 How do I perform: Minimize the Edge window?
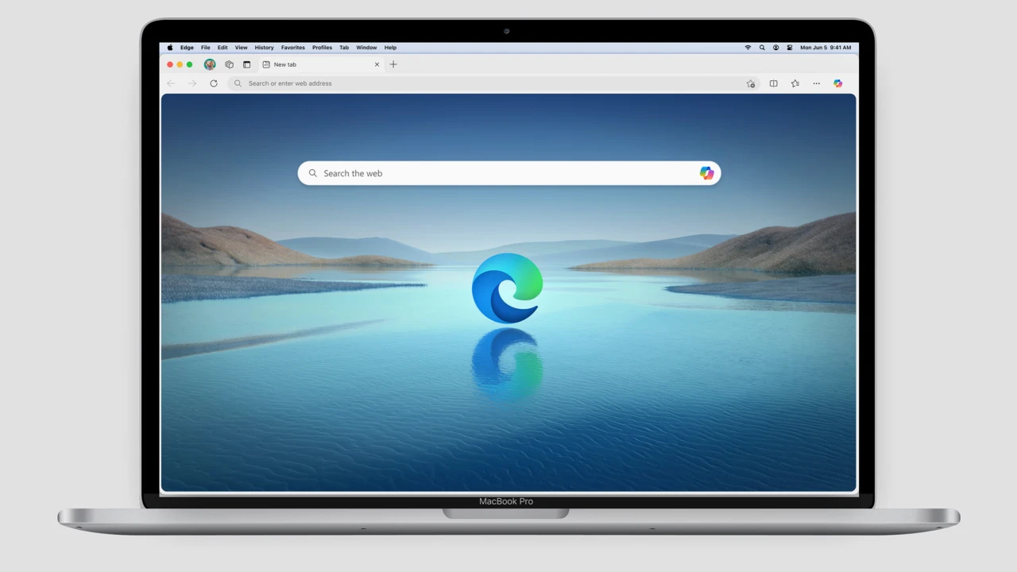point(180,64)
